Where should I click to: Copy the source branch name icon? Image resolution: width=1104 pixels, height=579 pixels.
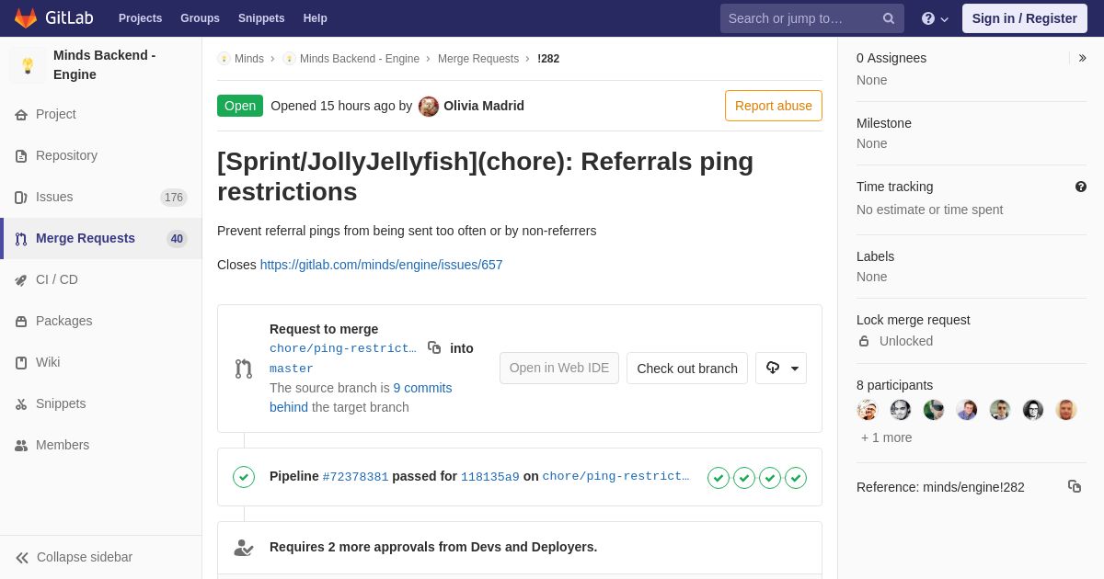click(x=434, y=347)
